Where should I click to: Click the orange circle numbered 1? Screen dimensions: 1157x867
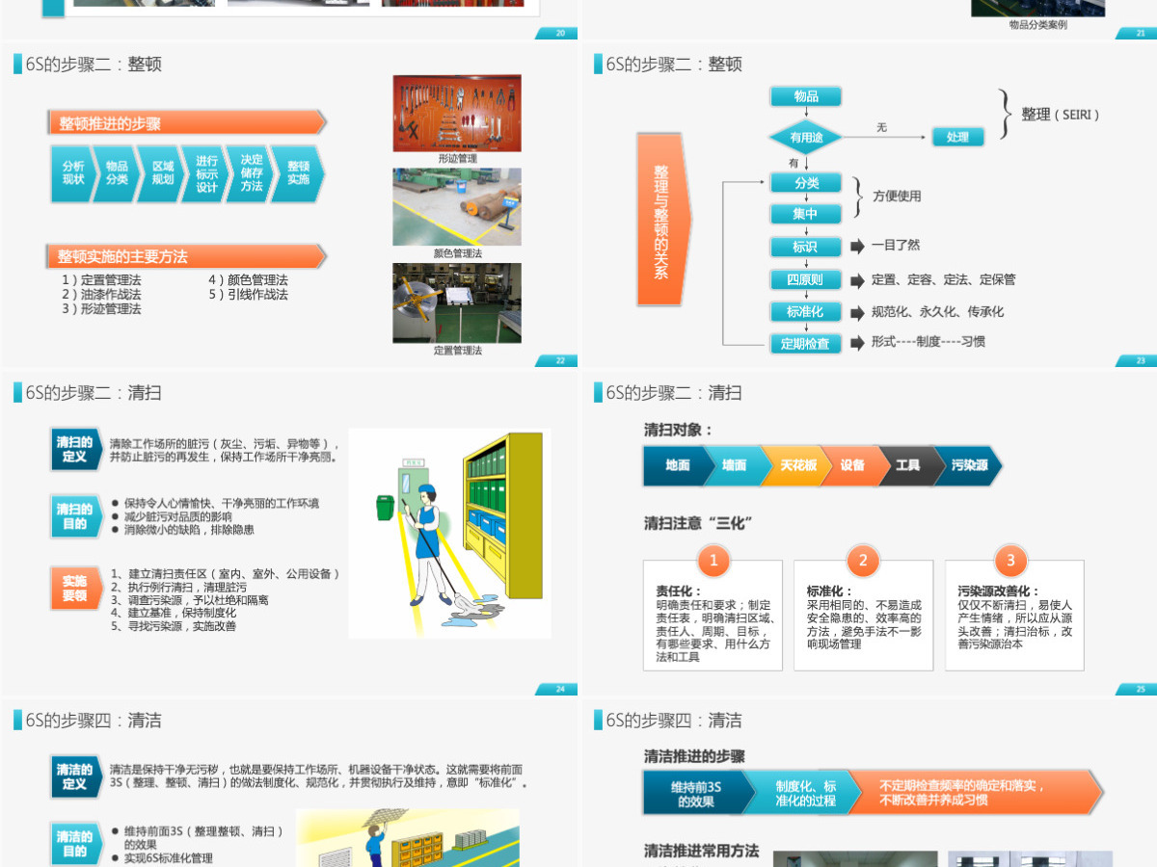(x=713, y=561)
